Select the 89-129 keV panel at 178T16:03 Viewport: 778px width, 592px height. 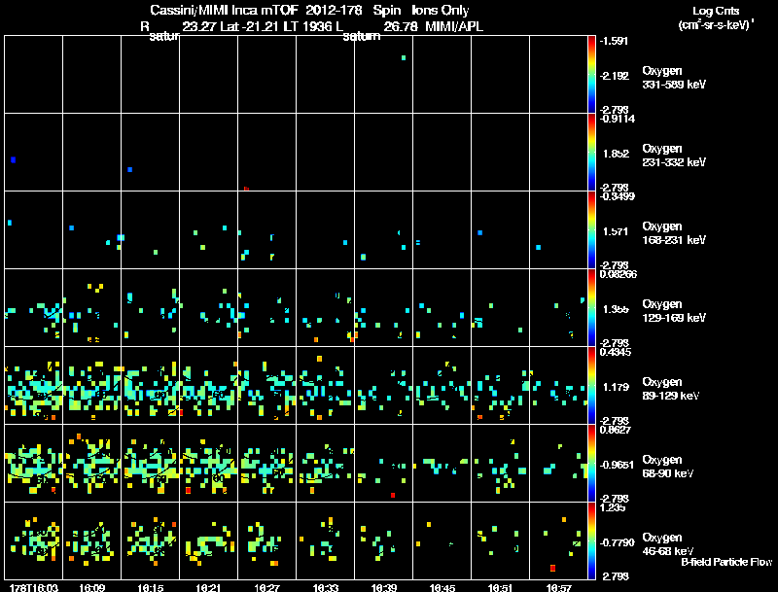(x=34, y=385)
